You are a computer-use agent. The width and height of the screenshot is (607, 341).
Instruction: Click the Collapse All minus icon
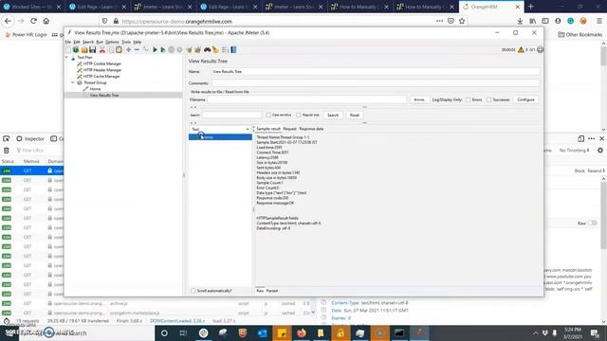[x=137, y=50]
